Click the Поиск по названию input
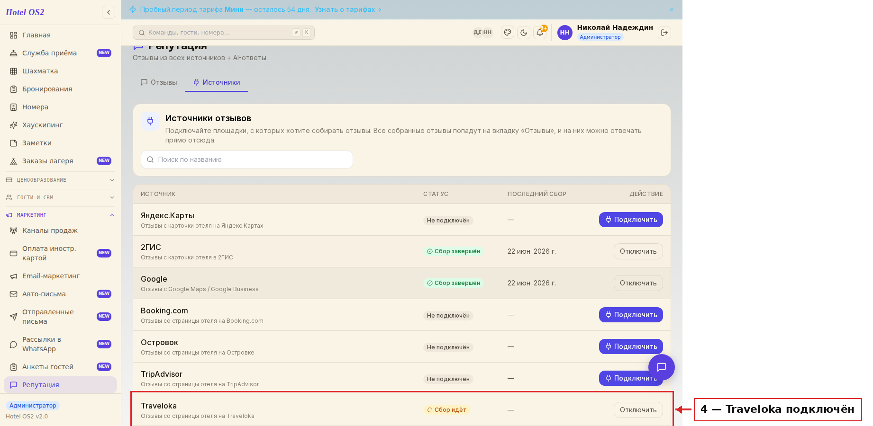 [247, 160]
